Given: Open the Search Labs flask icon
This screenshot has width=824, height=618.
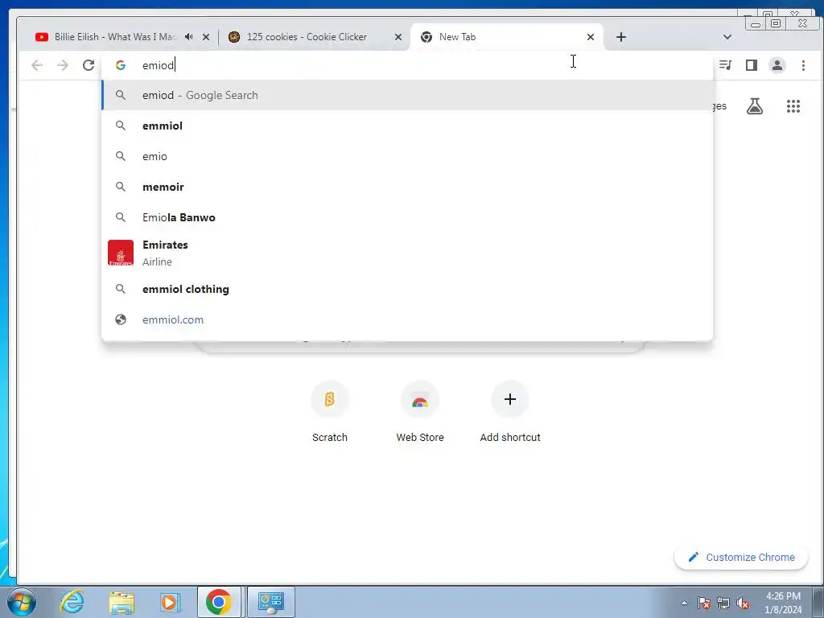Looking at the screenshot, I should (x=755, y=106).
